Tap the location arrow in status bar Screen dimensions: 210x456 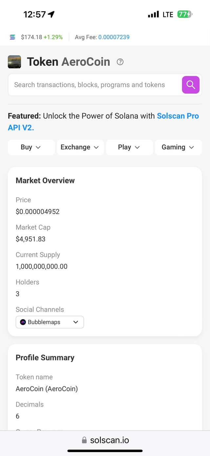(x=51, y=14)
